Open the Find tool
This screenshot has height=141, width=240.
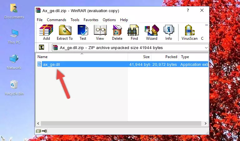(134, 32)
